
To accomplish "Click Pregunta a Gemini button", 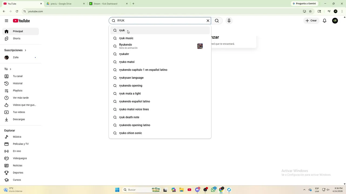I will coord(304,4).
